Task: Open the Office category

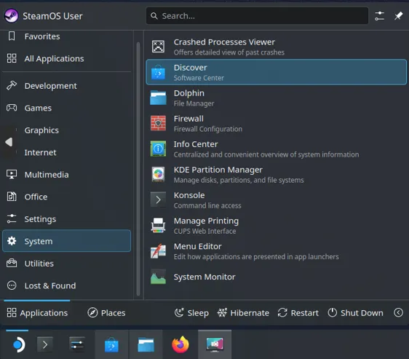Action: [x=66, y=197]
